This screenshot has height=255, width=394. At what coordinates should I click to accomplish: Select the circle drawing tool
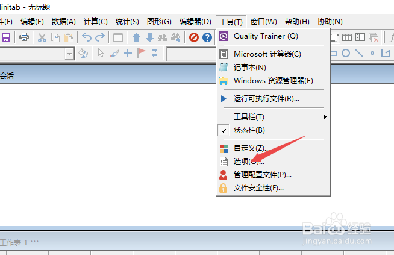point(346,53)
